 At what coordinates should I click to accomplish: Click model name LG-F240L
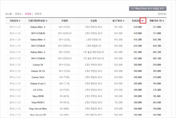coord(65,90)
